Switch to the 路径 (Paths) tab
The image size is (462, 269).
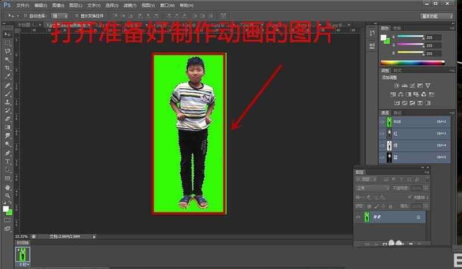click(x=397, y=113)
